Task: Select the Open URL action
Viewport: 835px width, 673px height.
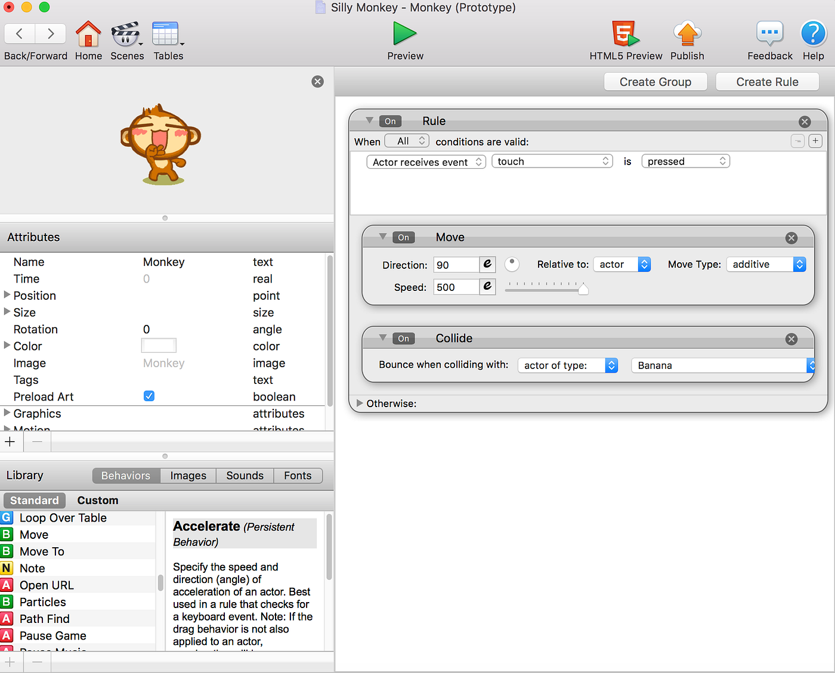Action: (78, 585)
